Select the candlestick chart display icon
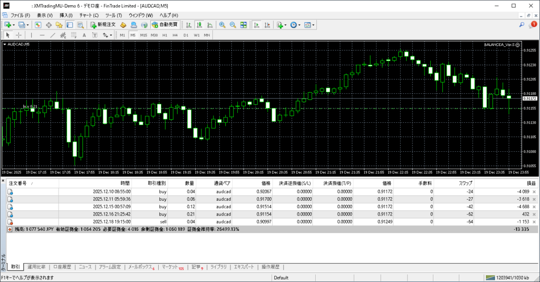This screenshot has height=282, width=540. [x=200, y=25]
